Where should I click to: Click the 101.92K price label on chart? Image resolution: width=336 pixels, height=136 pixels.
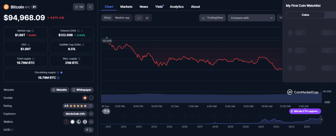tap(107, 41)
